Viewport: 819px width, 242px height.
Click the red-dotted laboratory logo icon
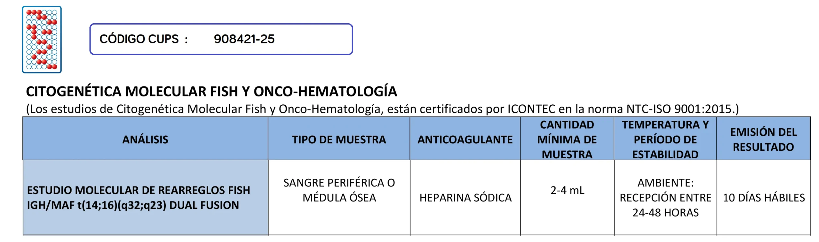tap(42, 40)
